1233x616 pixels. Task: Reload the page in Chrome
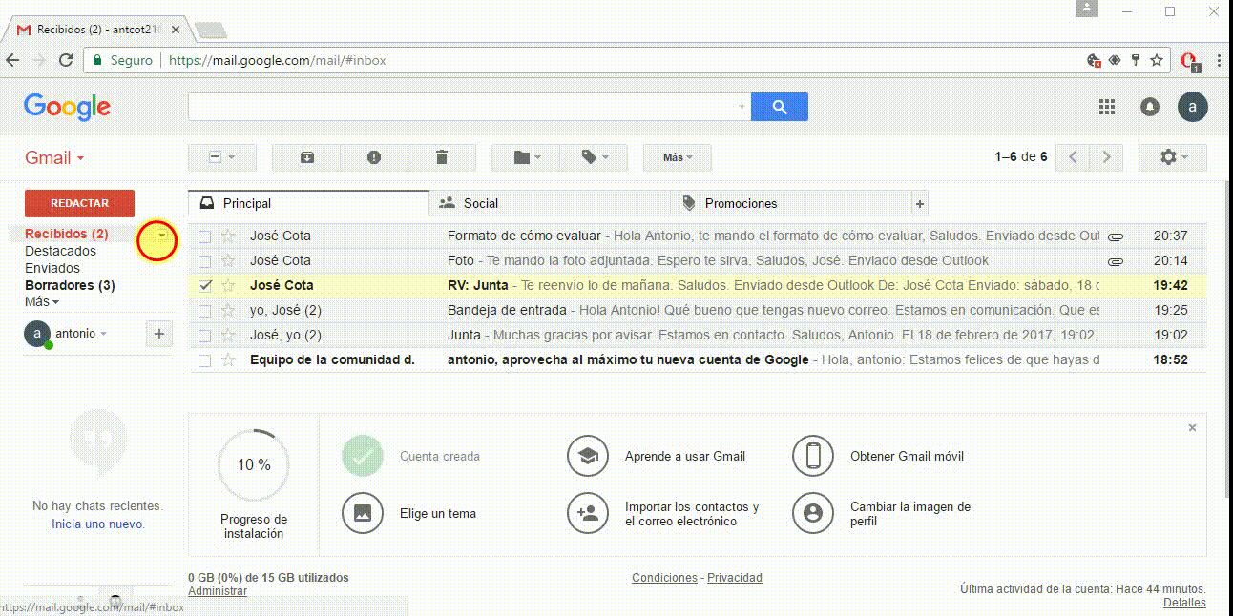pyautogui.click(x=66, y=60)
